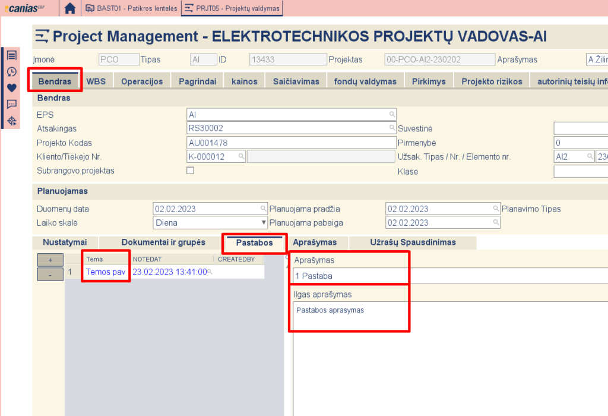Click the home icon in top bar
Screen dimensions: 608x416
pyautogui.click(x=70, y=8)
